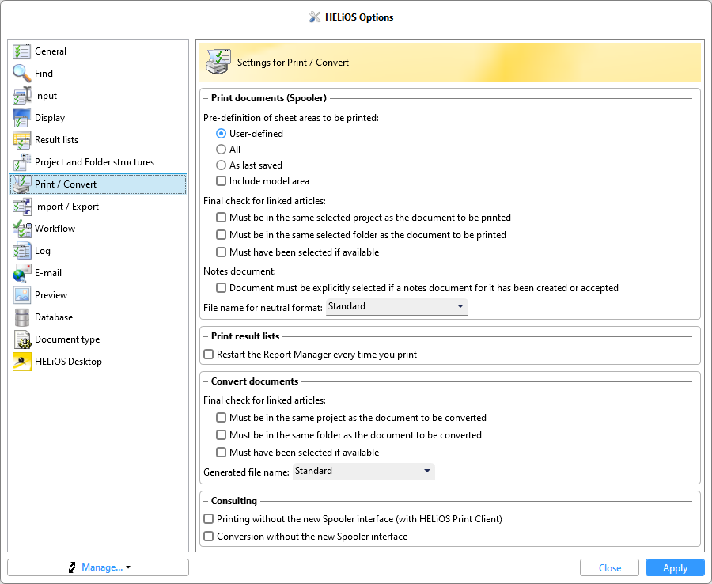Click the Workflow icon
Screen dimensions: 712x584
coord(22,229)
